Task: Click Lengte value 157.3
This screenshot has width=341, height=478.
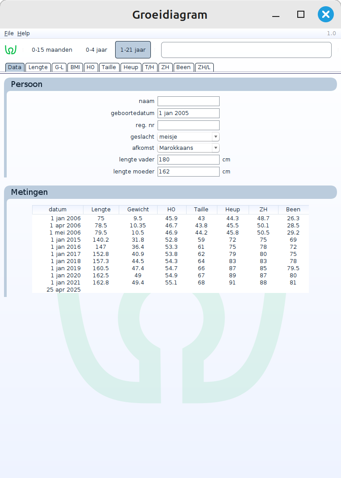Action: pyautogui.click(x=101, y=261)
